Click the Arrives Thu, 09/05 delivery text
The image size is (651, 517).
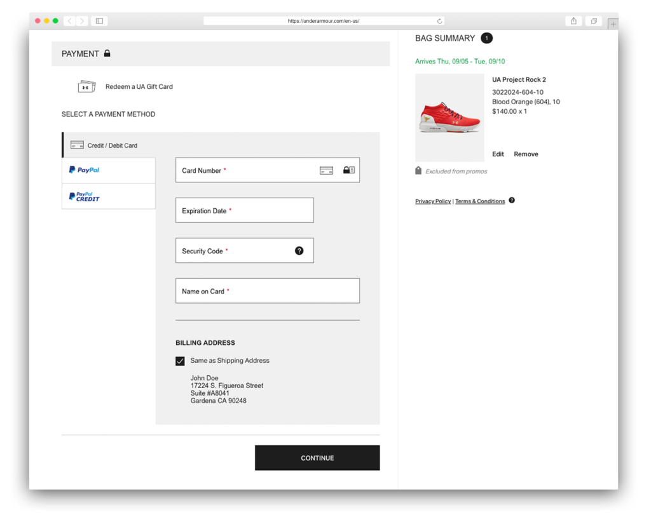coord(460,62)
